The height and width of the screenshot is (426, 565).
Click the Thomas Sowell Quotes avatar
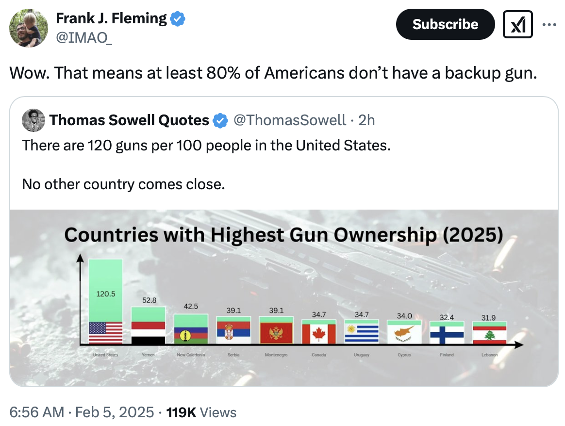[x=33, y=120]
